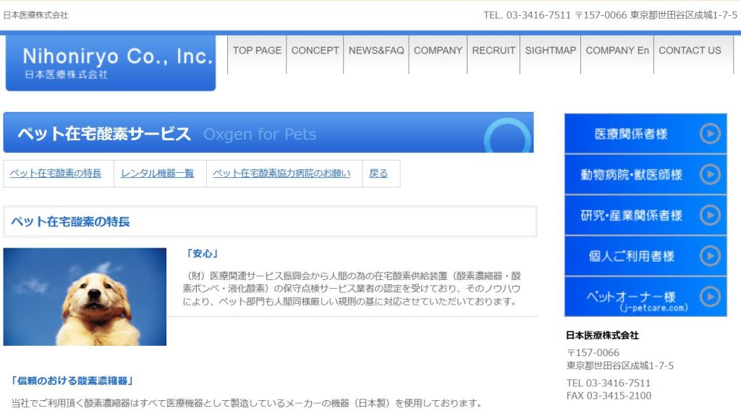Image resolution: width=741 pixels, height=411 pixels.
Task: Click the TEL 03-3416-7511 sidebar text
Action: [609, 383]
